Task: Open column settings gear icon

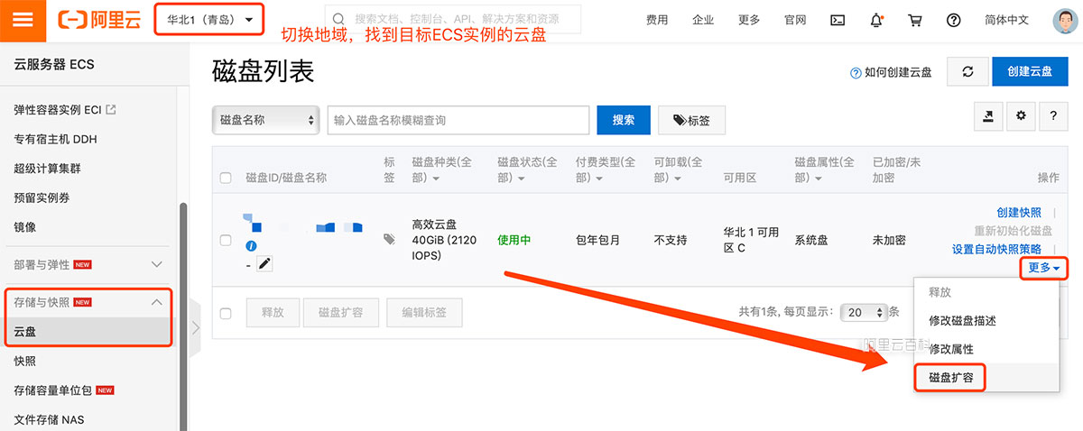Action: click(1021, 116)
